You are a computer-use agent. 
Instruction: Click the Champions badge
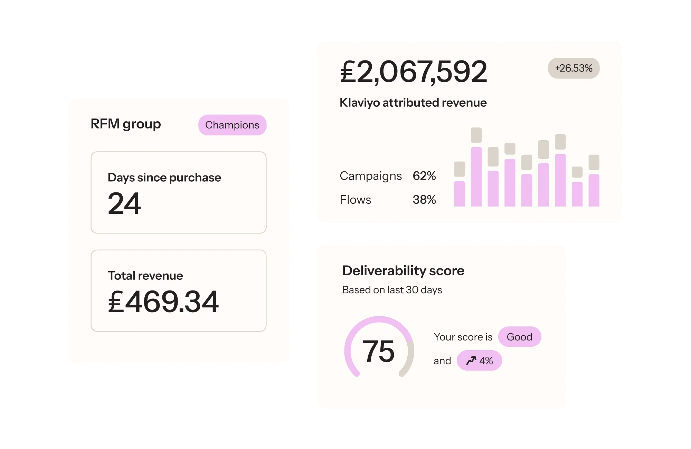click(232, 125)
